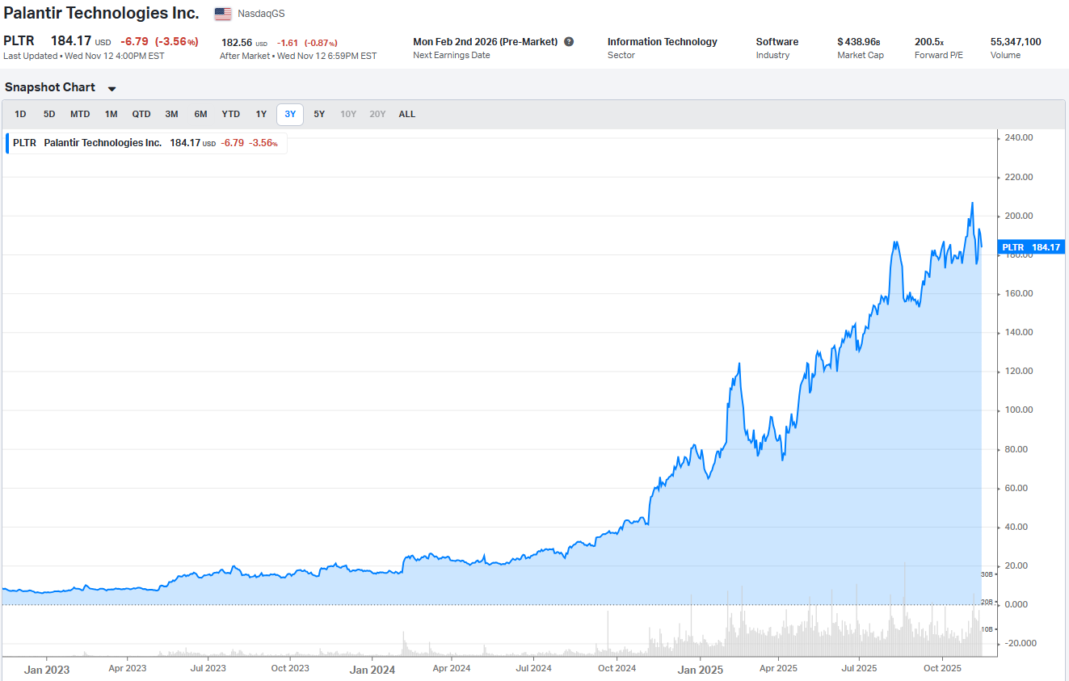
Task: Click the 30B volume axis label
Action: 987,574
